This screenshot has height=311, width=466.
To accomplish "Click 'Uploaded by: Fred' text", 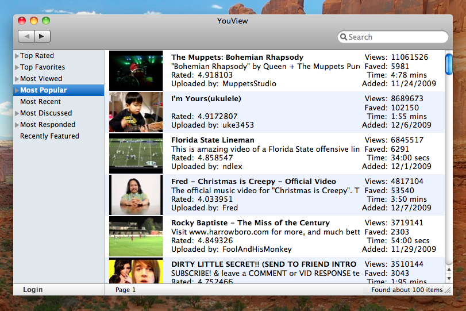I will pos(205,208).
